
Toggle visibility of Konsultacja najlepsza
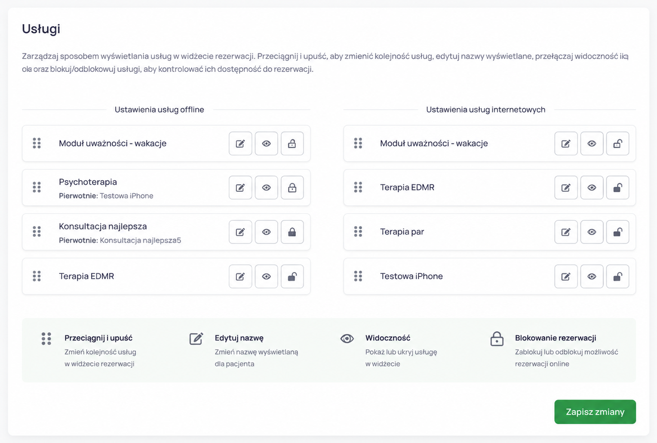[266, 232]
